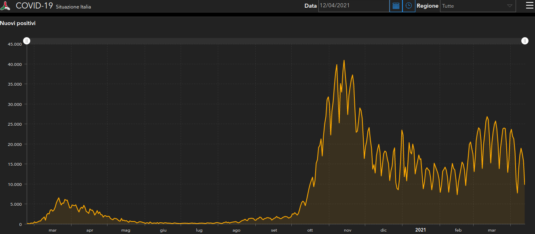Click the highest peak of the chart line
Screen dimensions: 535x234
pos(344,61)
